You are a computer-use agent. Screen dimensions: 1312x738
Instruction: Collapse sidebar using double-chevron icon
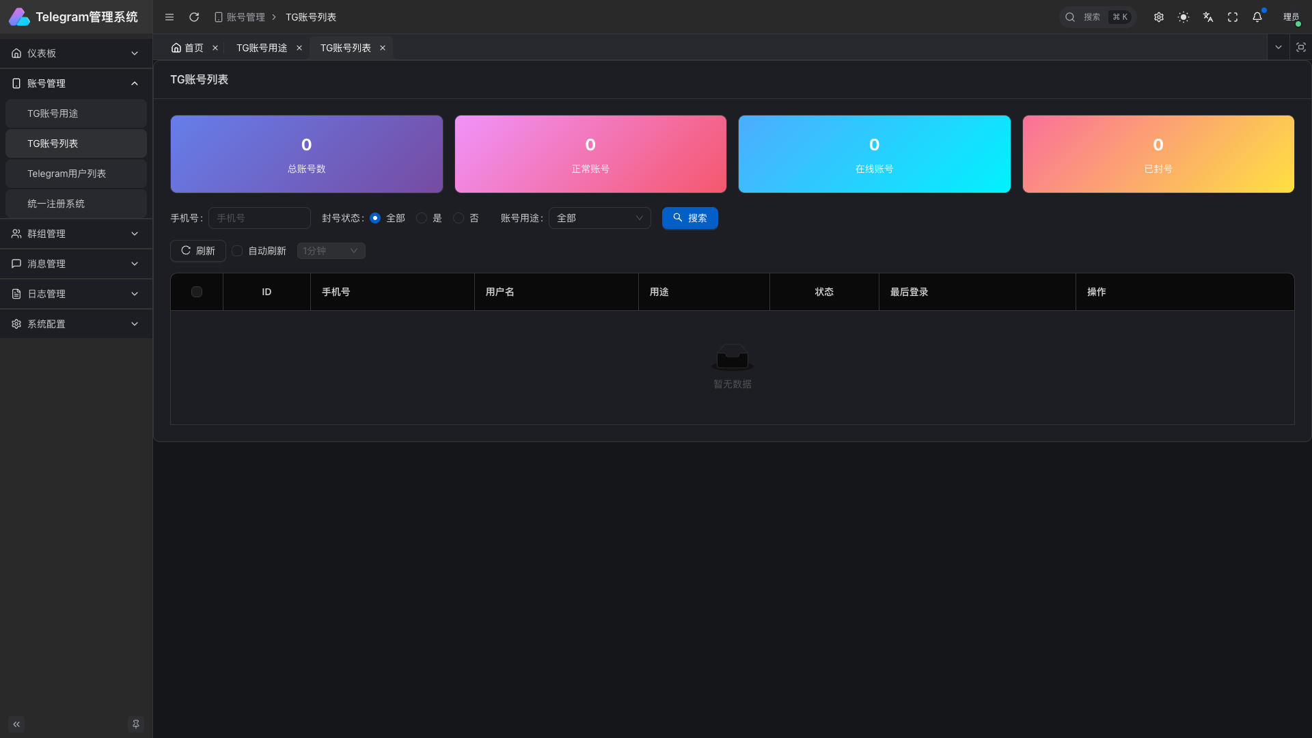[16, 724]
